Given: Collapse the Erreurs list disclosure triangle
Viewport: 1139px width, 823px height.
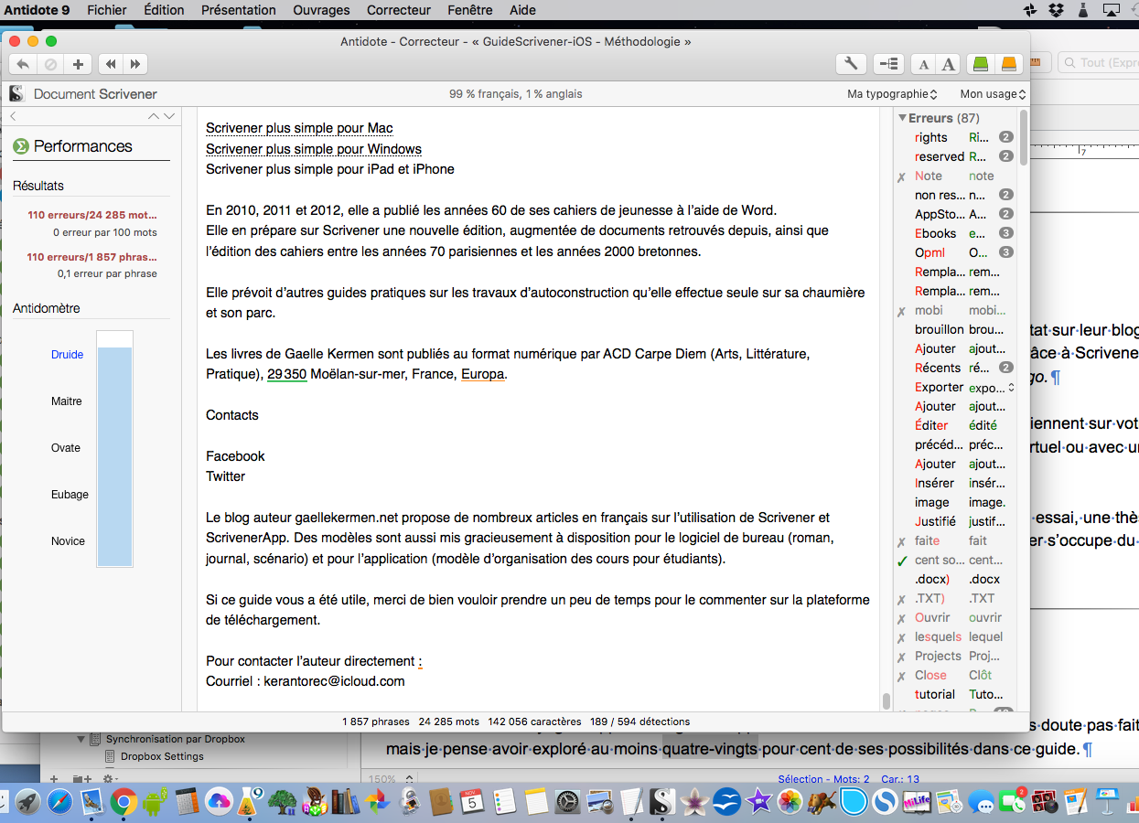Looking at the screenshot, I should click(x=902, y=118).
